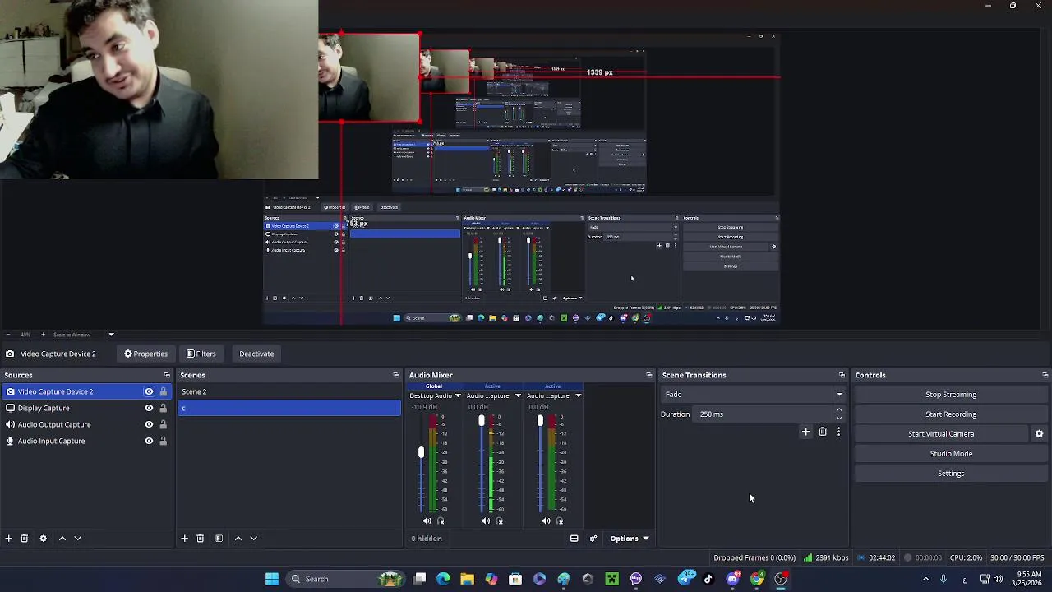Lock Display Capture source
Screen dimensions: 1052x592
(163, 408)
